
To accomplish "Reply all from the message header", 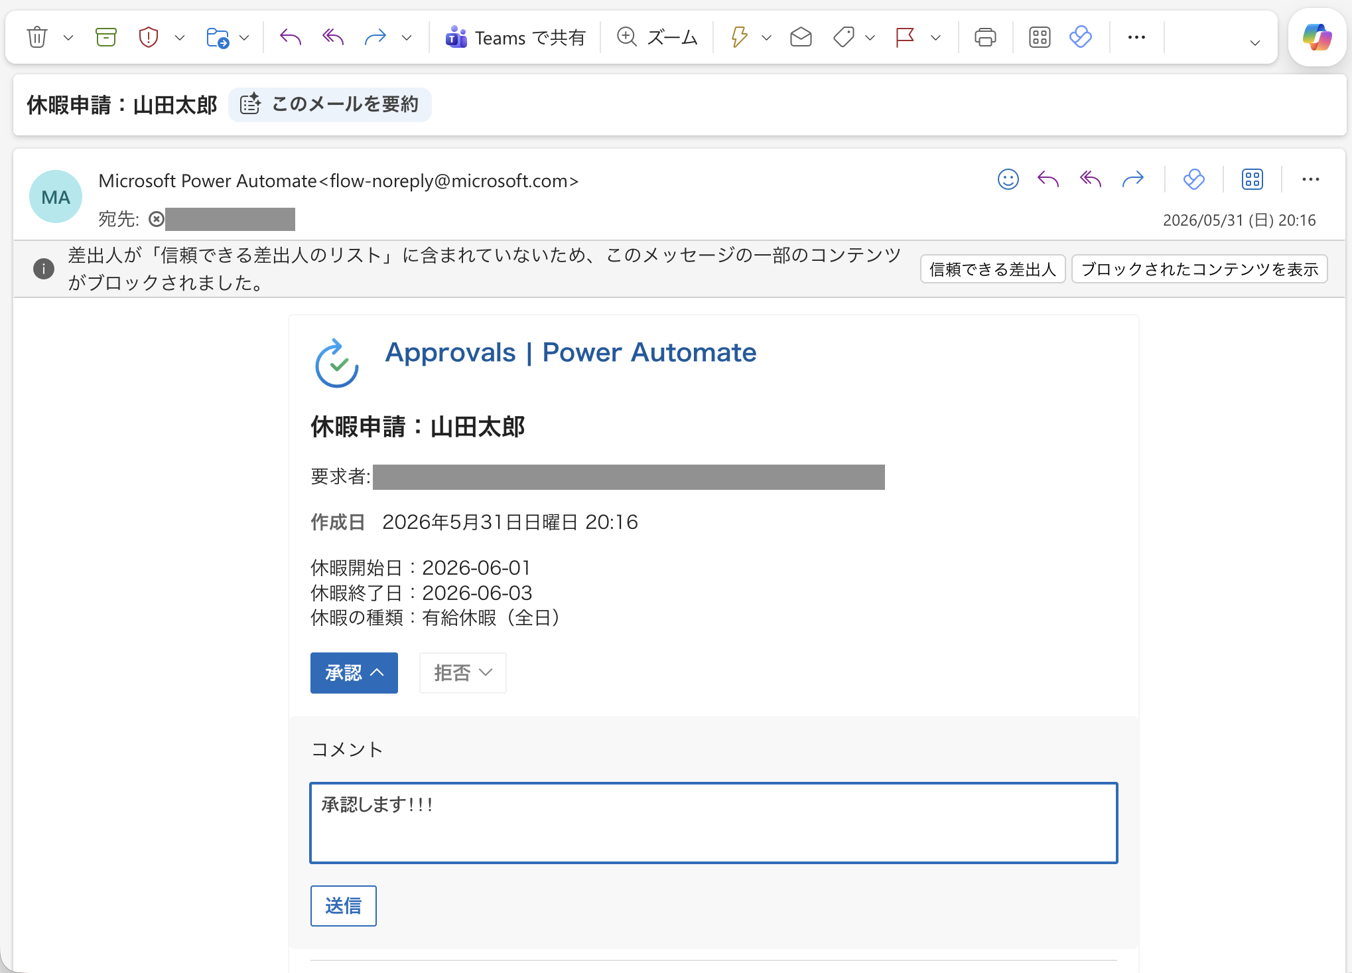I will pyautogui.click(x=1091, y=179).
